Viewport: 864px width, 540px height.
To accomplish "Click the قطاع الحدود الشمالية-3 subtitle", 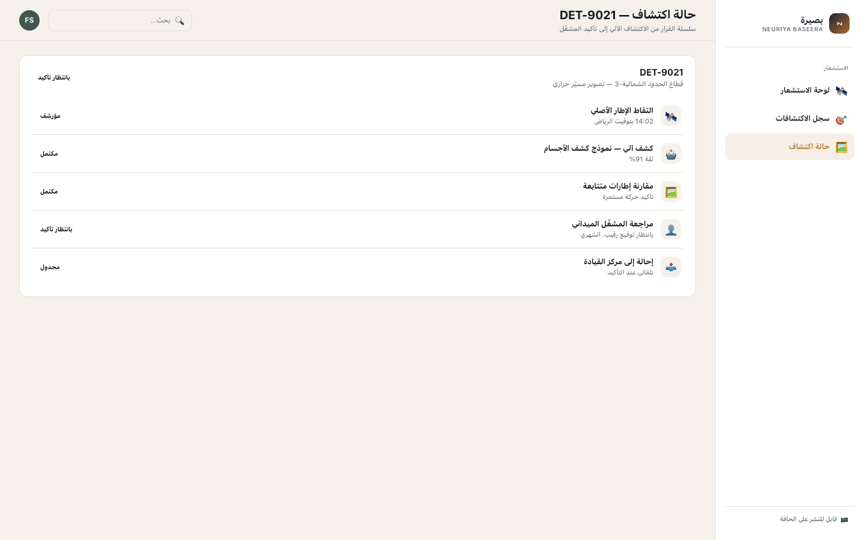I will [618, 84].
